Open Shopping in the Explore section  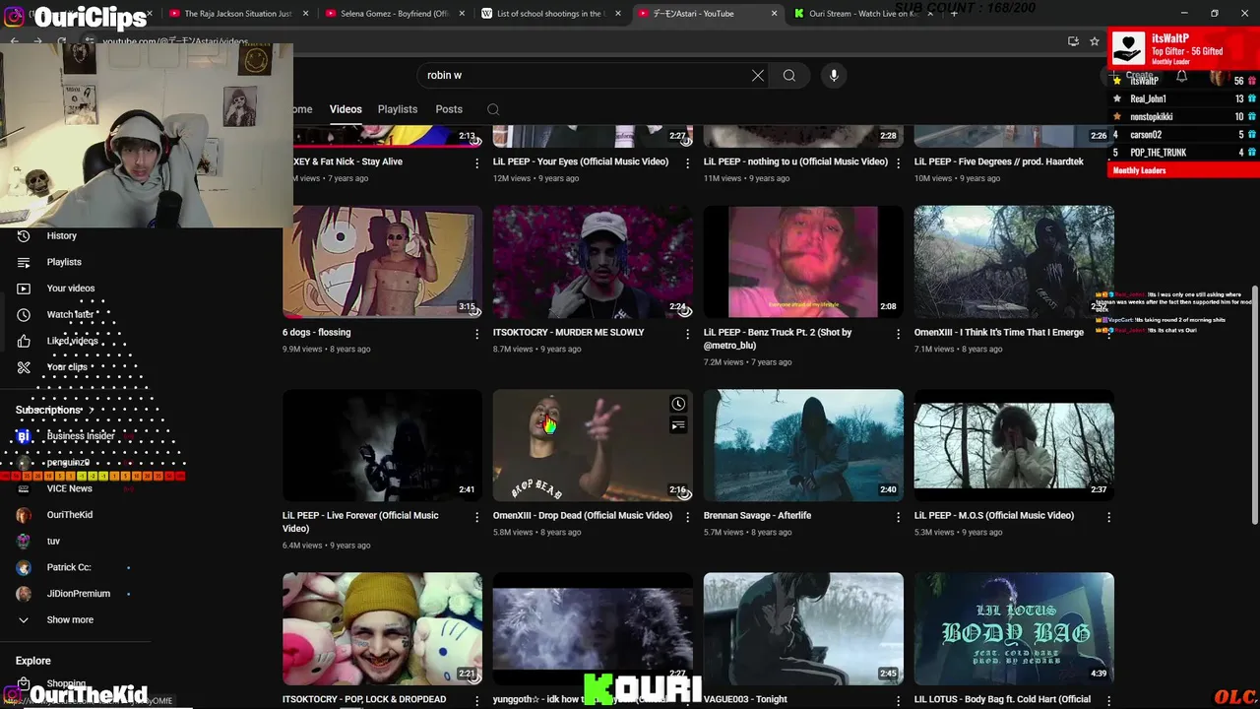[66, 683]
